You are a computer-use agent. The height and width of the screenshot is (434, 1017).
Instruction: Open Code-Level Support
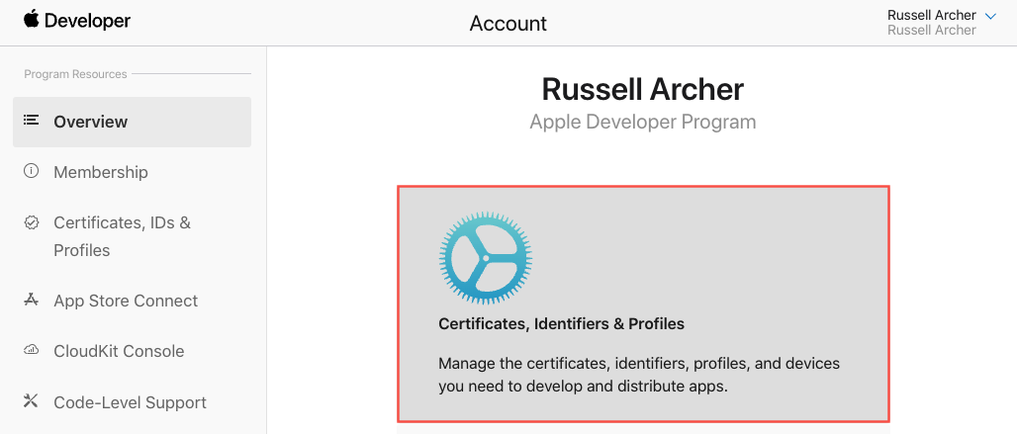tap(130, 402)
